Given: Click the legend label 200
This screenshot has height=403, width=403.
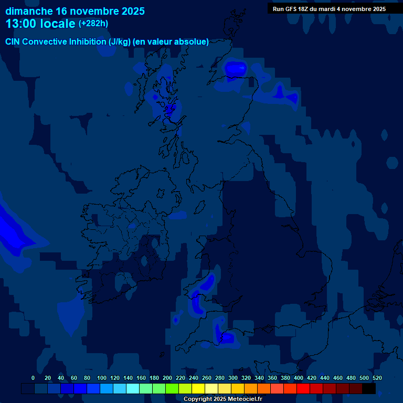Looking at the screenshot, I should pos(167,378).
